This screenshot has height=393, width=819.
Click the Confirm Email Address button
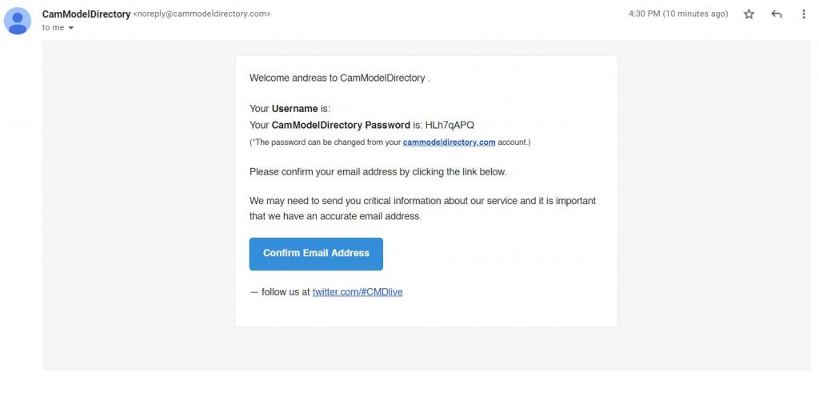coord(316,254)
